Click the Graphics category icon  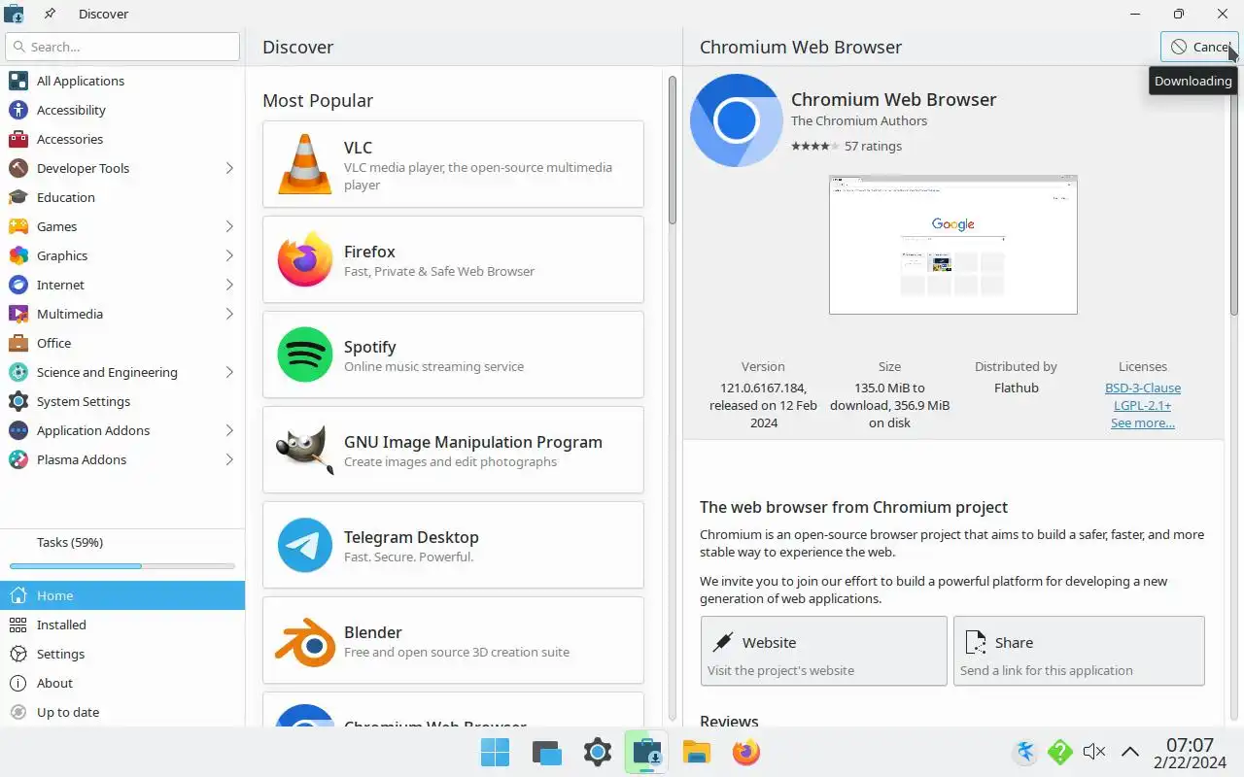click(x=18, y=255)
